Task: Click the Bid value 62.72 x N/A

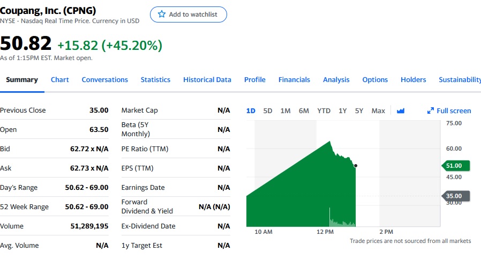Action: (x=89, y=149)
